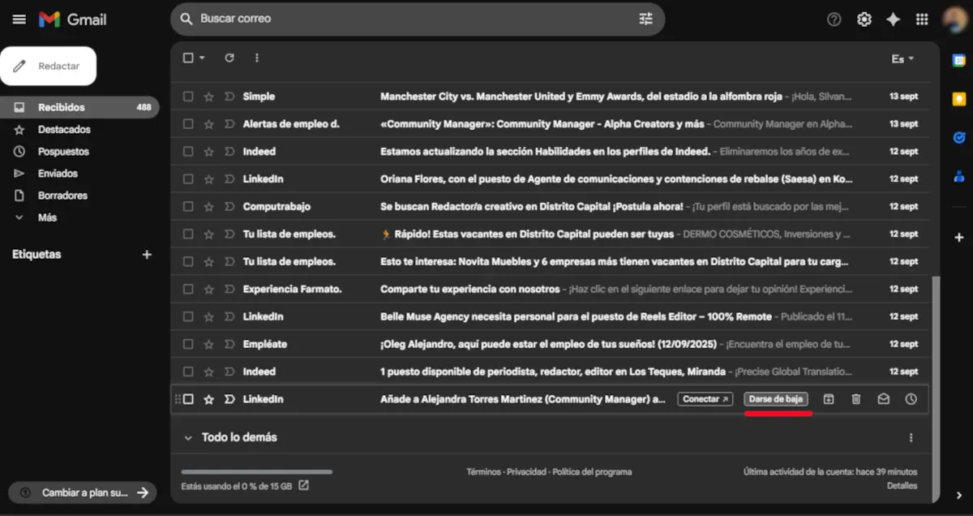Check the checkbox of the Indeed email
Viewport: 973px width, 516px height.
tap(187, 151)
